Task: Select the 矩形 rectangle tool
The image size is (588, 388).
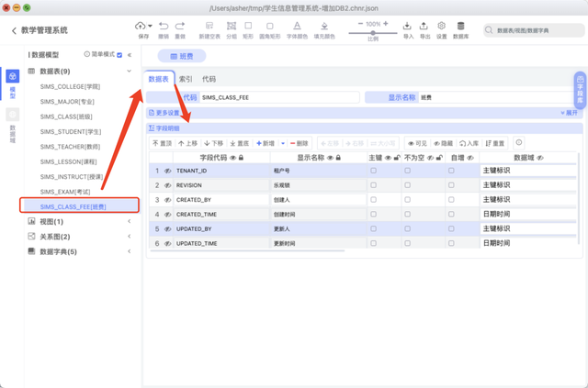Action: pyautogui.click(x=248, y=26)
